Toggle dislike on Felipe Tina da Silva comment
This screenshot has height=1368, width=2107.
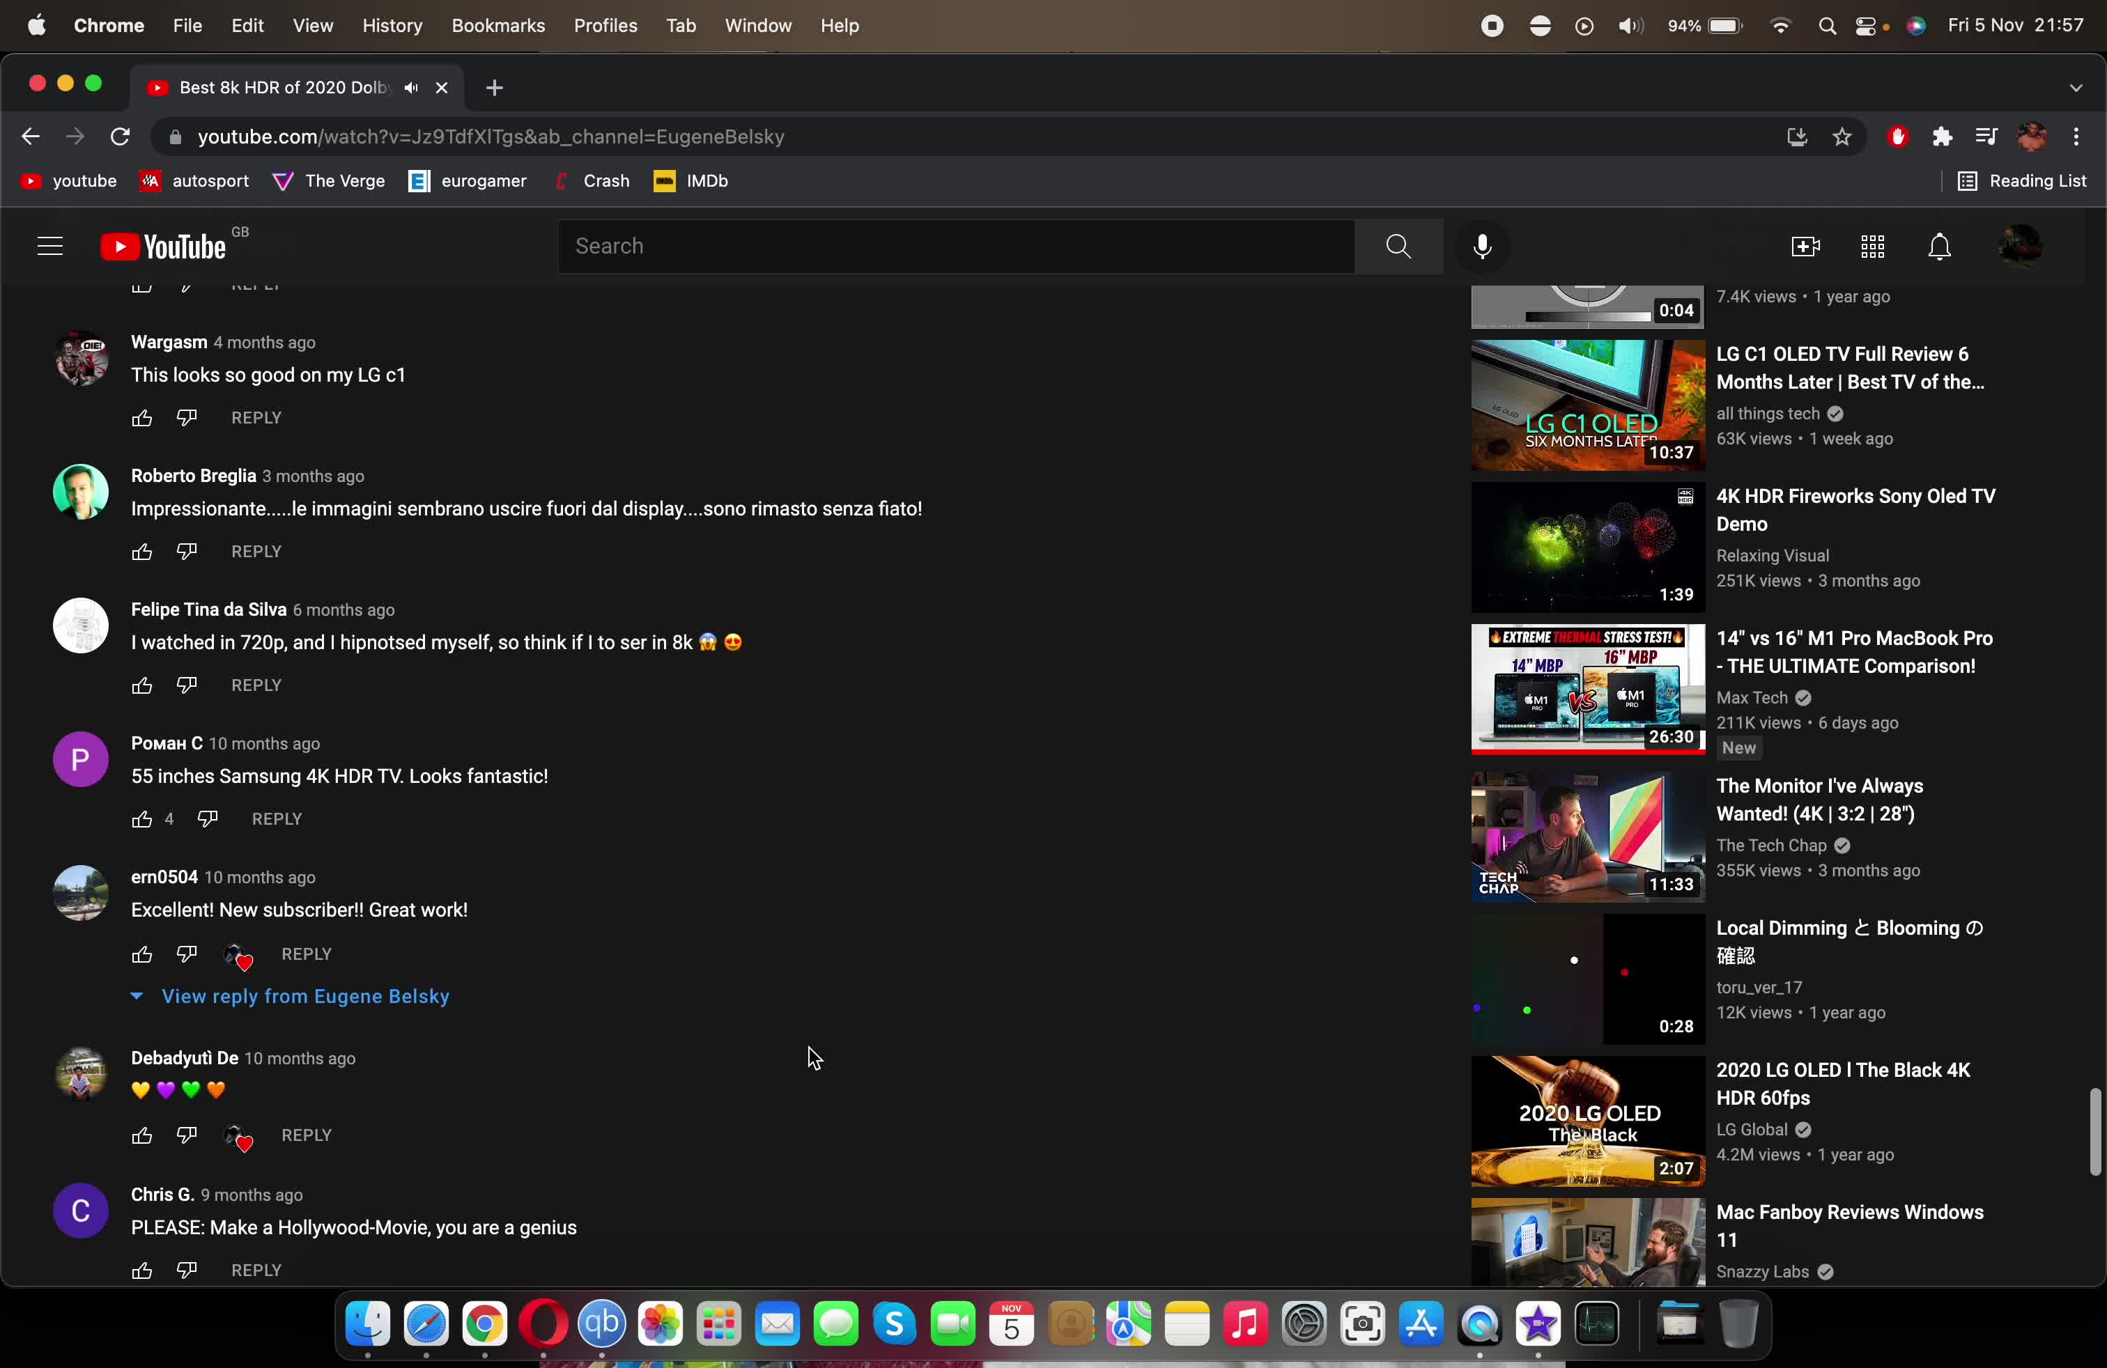(x=186, y=683)
